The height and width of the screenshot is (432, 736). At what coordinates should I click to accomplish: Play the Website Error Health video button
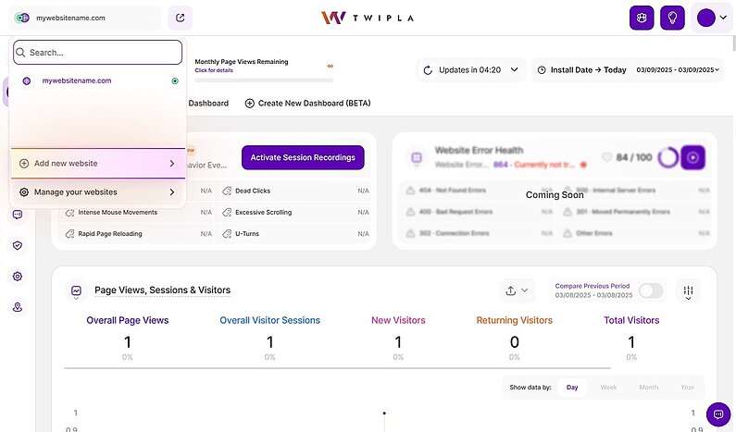point(693,157)
